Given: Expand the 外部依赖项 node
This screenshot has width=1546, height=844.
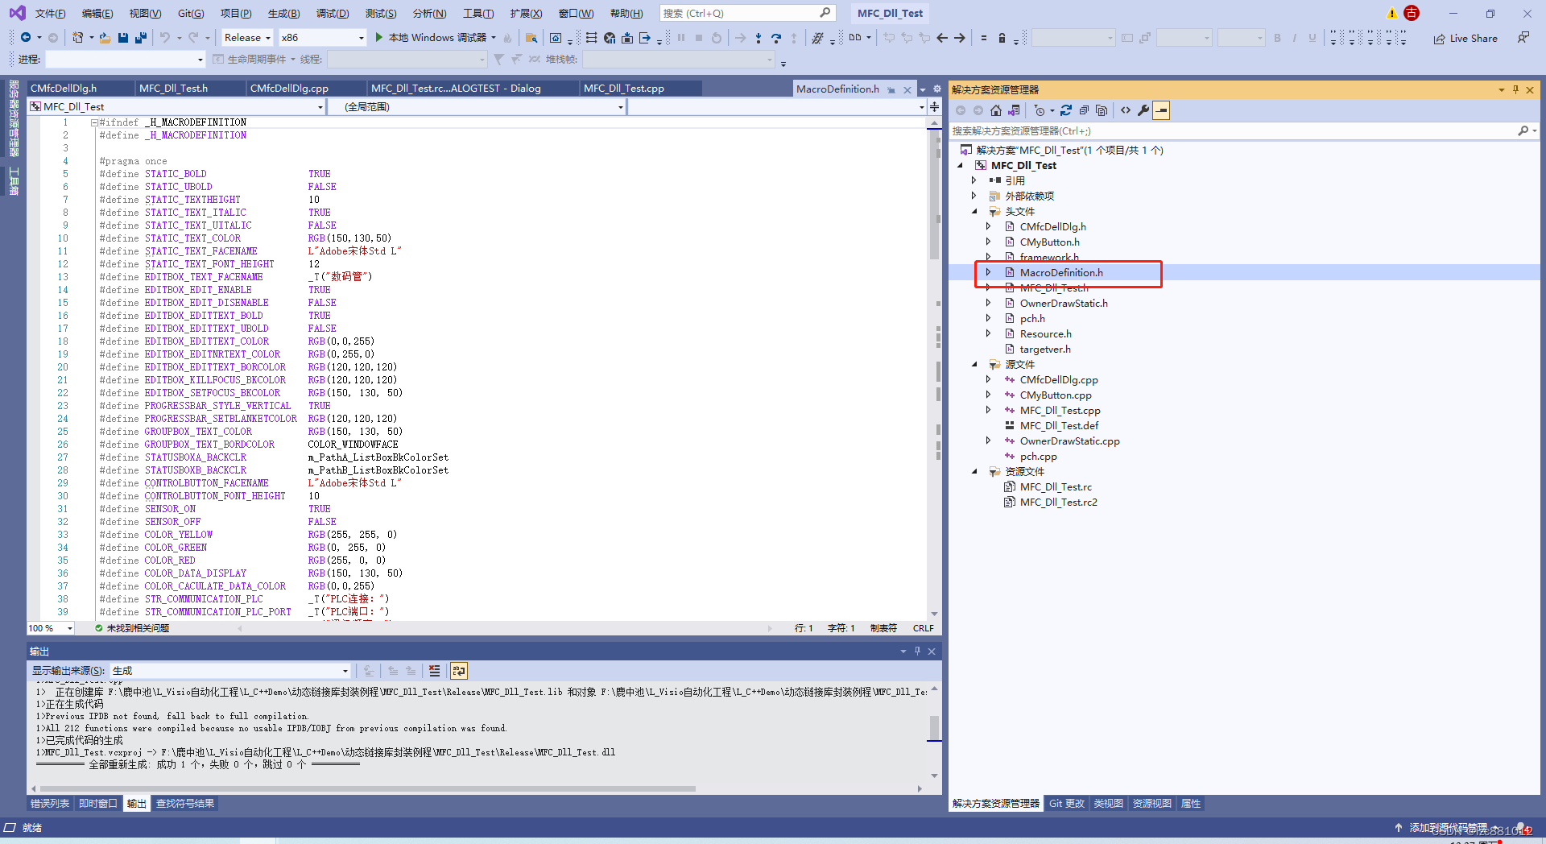Looking at the screenshot, I should coord(974,196).
